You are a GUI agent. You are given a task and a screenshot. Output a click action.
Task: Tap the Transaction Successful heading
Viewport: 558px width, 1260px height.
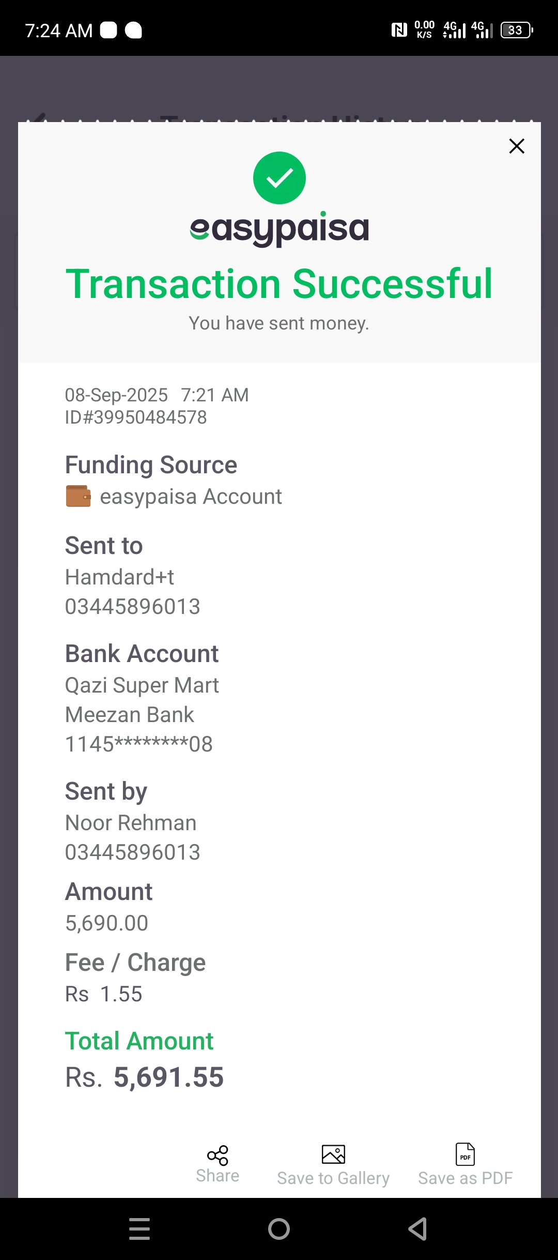click(280, 284)
